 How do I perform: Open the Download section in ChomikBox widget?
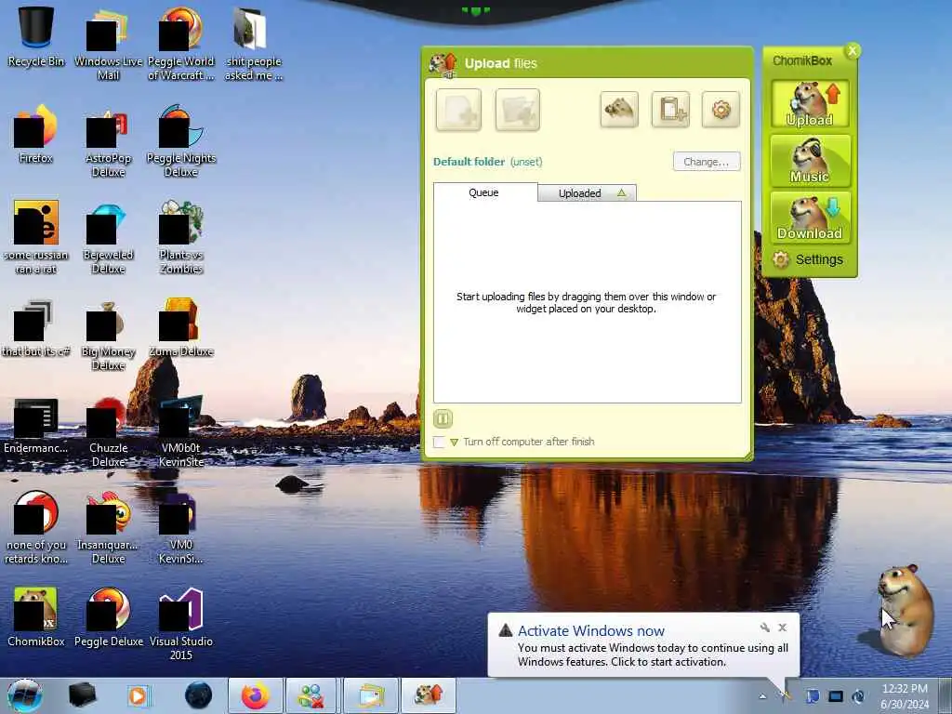(x=810, y=218)
